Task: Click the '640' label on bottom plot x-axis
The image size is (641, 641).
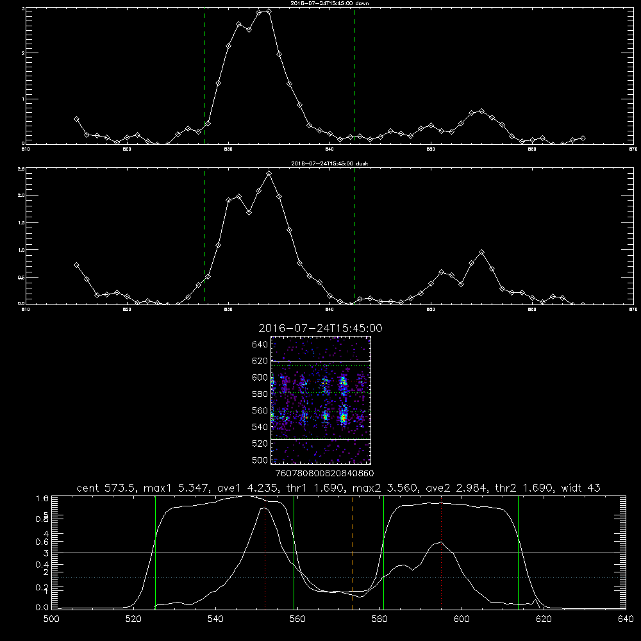Action: pos(626,619)
